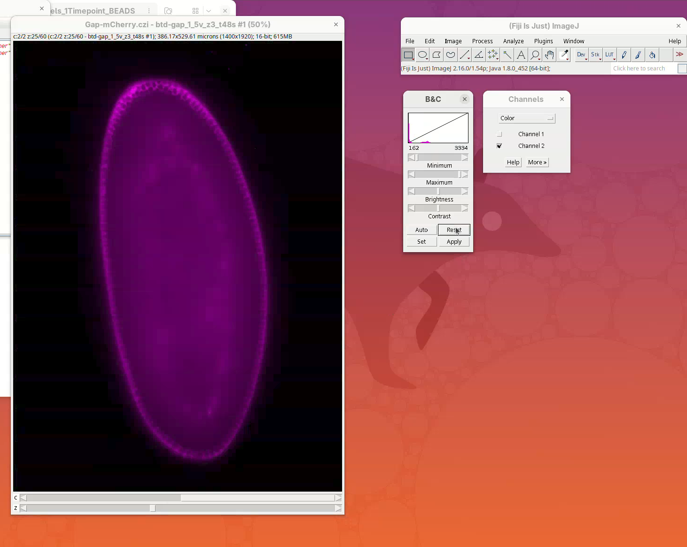Open the LUT menu dropdown
Screen dimensions: 687x547
(609, 55)
